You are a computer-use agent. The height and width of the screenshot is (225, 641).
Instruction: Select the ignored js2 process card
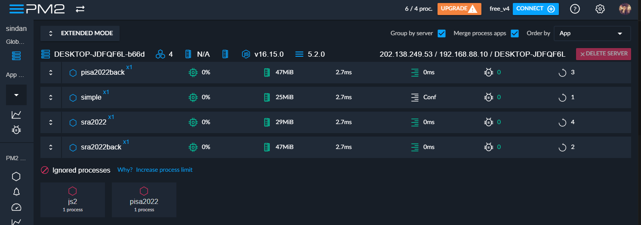[x=73, y=200]
